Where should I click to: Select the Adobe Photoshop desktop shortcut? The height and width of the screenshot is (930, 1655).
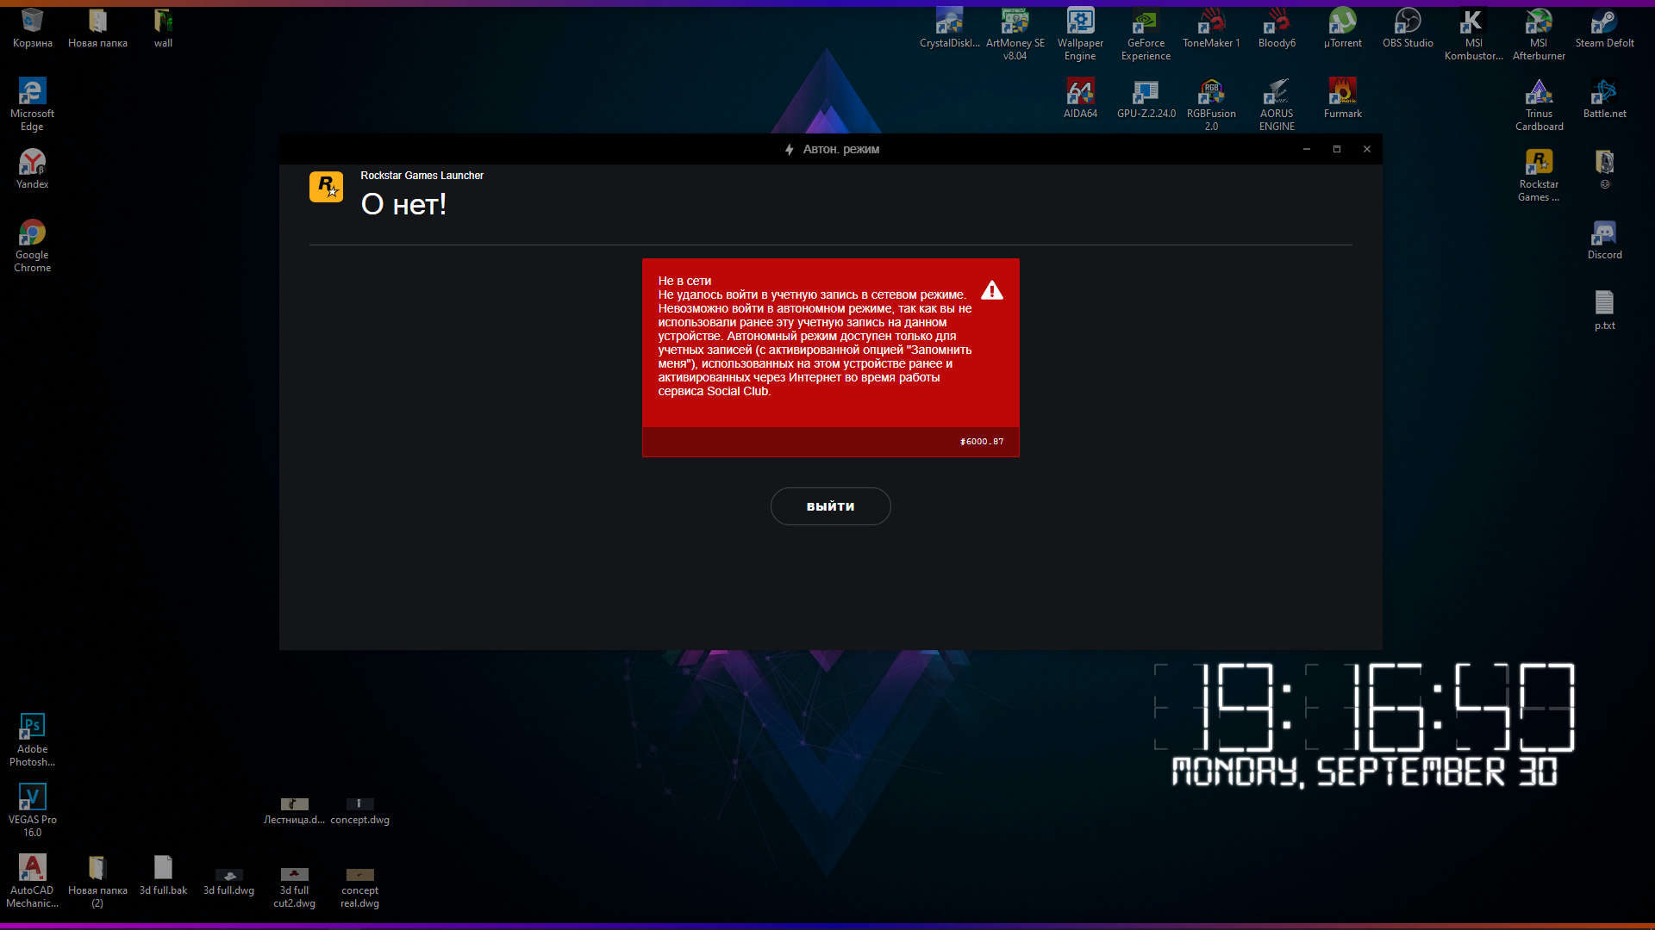(32, 740)
